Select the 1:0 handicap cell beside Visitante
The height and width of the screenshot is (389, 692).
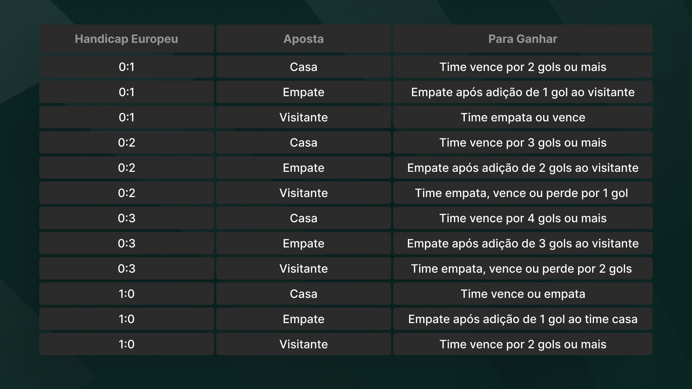pos(127,344)
